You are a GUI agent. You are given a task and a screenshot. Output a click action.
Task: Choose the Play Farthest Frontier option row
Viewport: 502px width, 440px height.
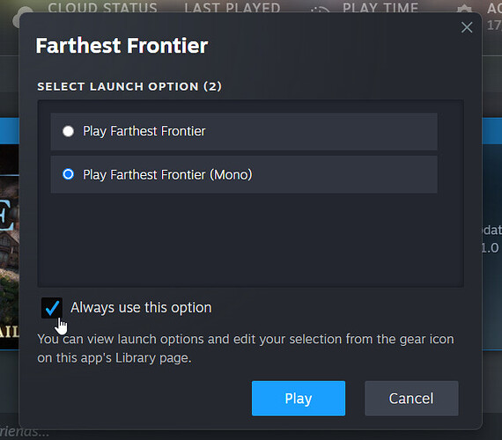(244, 131)
